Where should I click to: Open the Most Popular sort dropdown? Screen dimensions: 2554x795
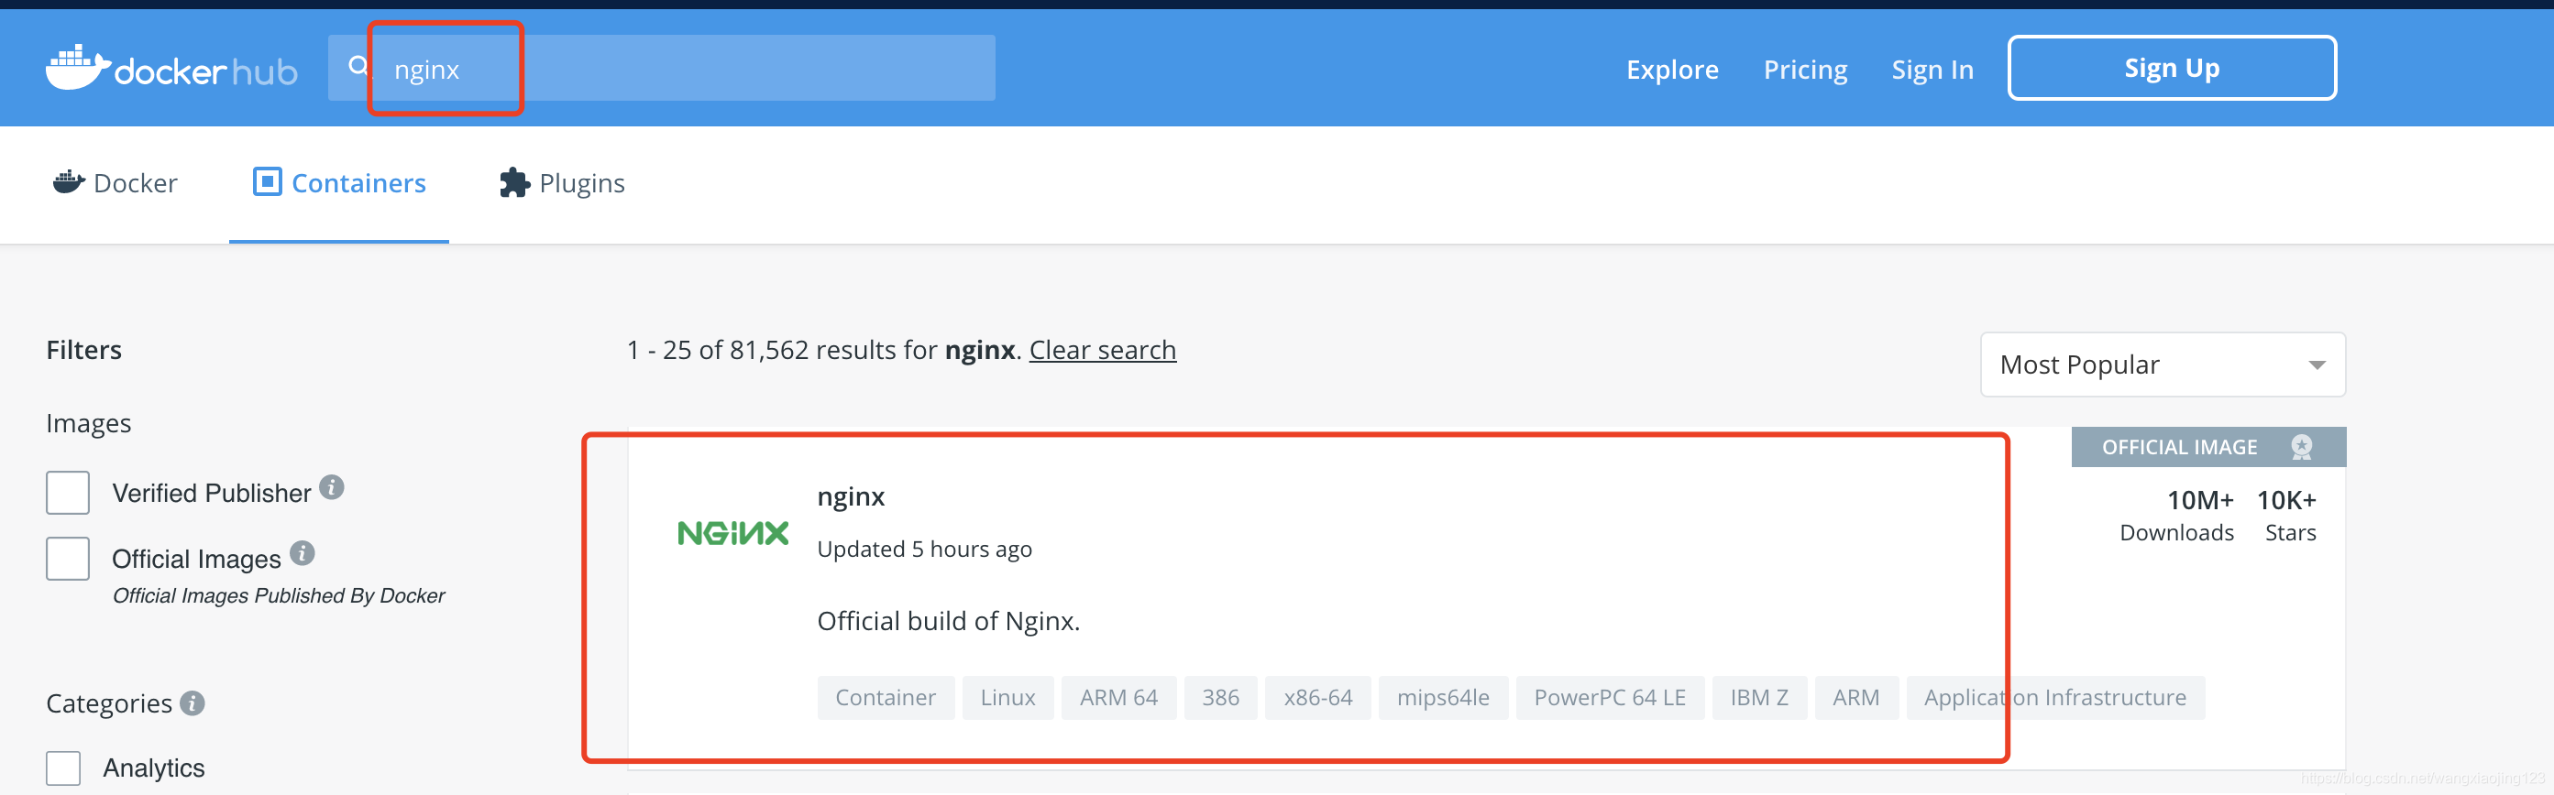(x=2163, y=365)
